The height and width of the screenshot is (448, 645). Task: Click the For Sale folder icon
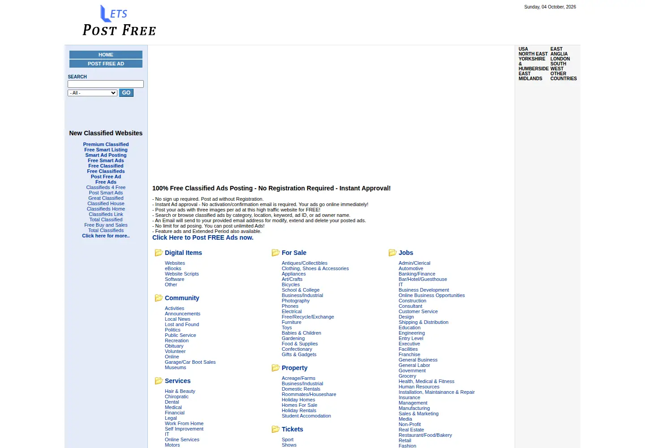point(275,253)
